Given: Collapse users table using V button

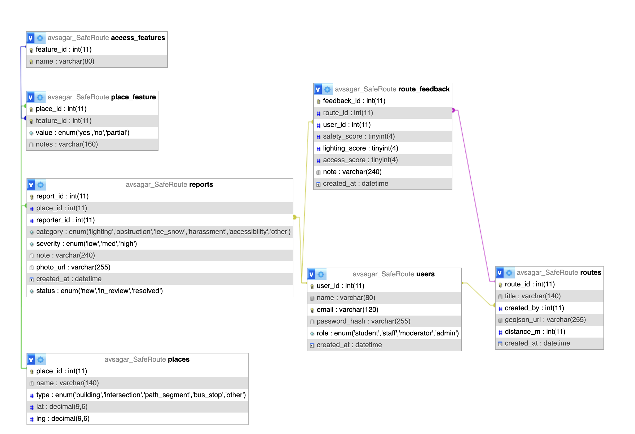Looking at the screenshot, I should 312,274.
